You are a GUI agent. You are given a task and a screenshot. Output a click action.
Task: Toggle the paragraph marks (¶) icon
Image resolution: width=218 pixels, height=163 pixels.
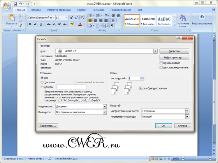(x=112, y=26)
